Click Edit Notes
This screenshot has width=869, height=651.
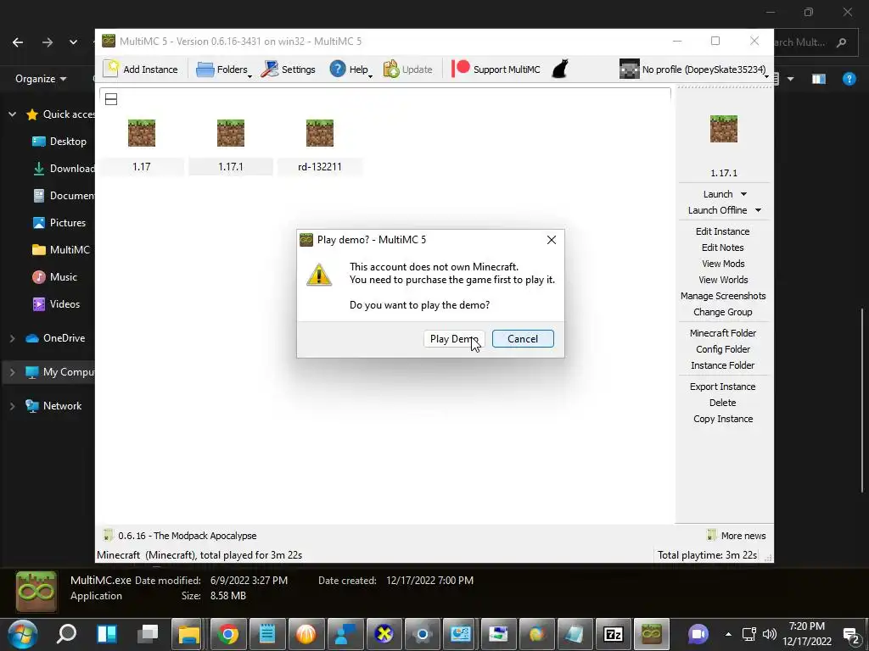pyautogui.click(x=723, y=248)
